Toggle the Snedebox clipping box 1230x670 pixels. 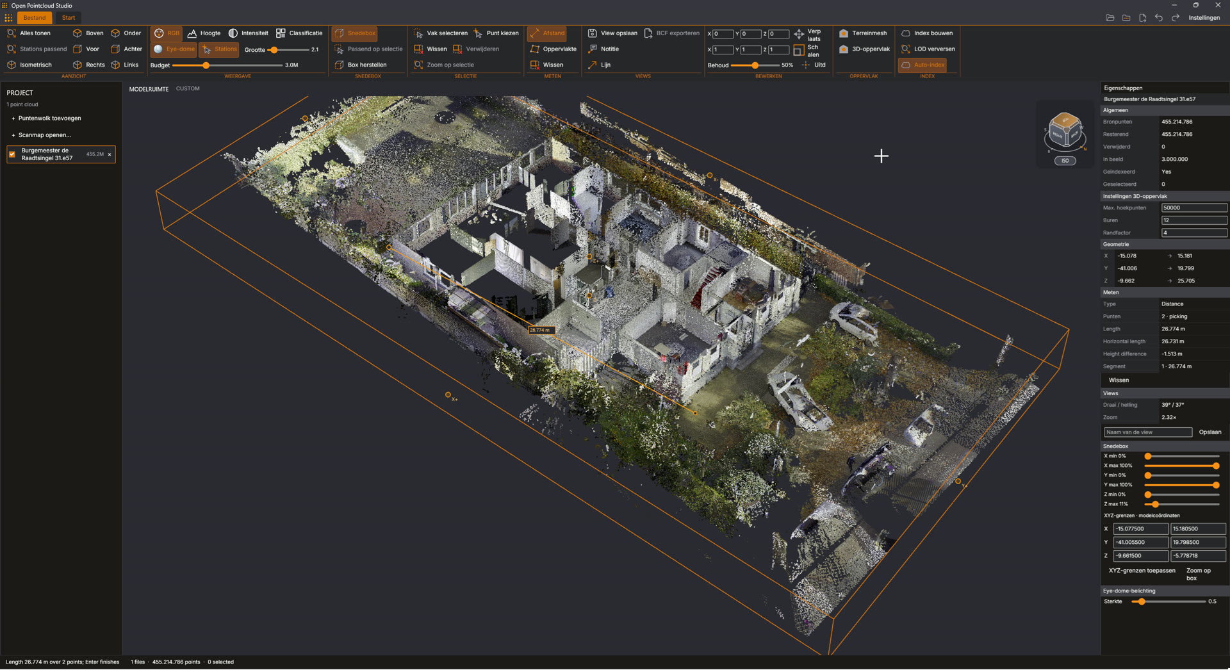click(x=355, y=33)
